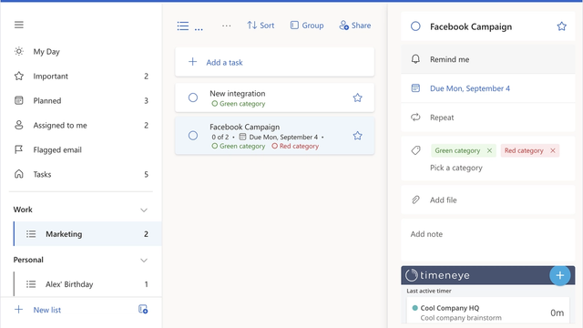Set a Remind me reminder
This screenshot has height=328, width=583.
click(488, 59)
